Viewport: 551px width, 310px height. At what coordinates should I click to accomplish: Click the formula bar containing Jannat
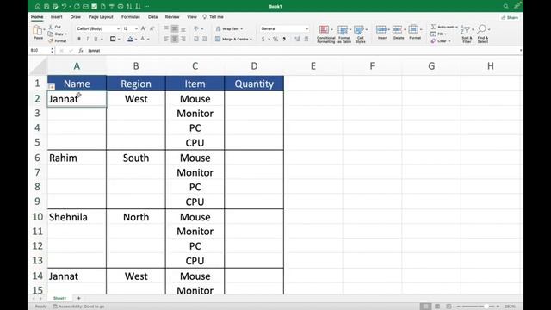point(302,51)
